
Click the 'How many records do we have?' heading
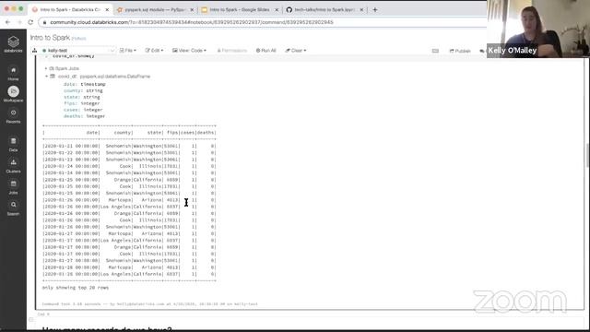pos(107,329)
